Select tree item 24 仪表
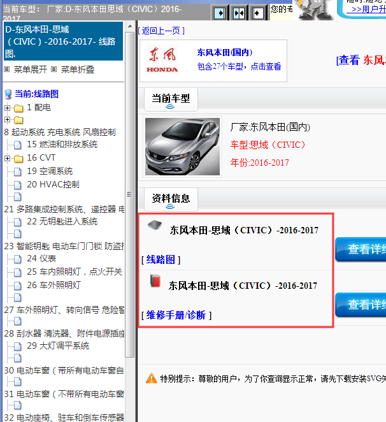This screenshot has width=386, height=422. pyautogui.click(x=41, y=259)
